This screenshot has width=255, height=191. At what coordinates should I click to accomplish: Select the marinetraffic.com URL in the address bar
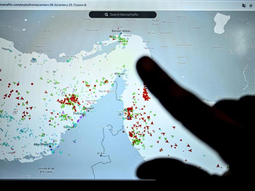(x=43, y=5)
